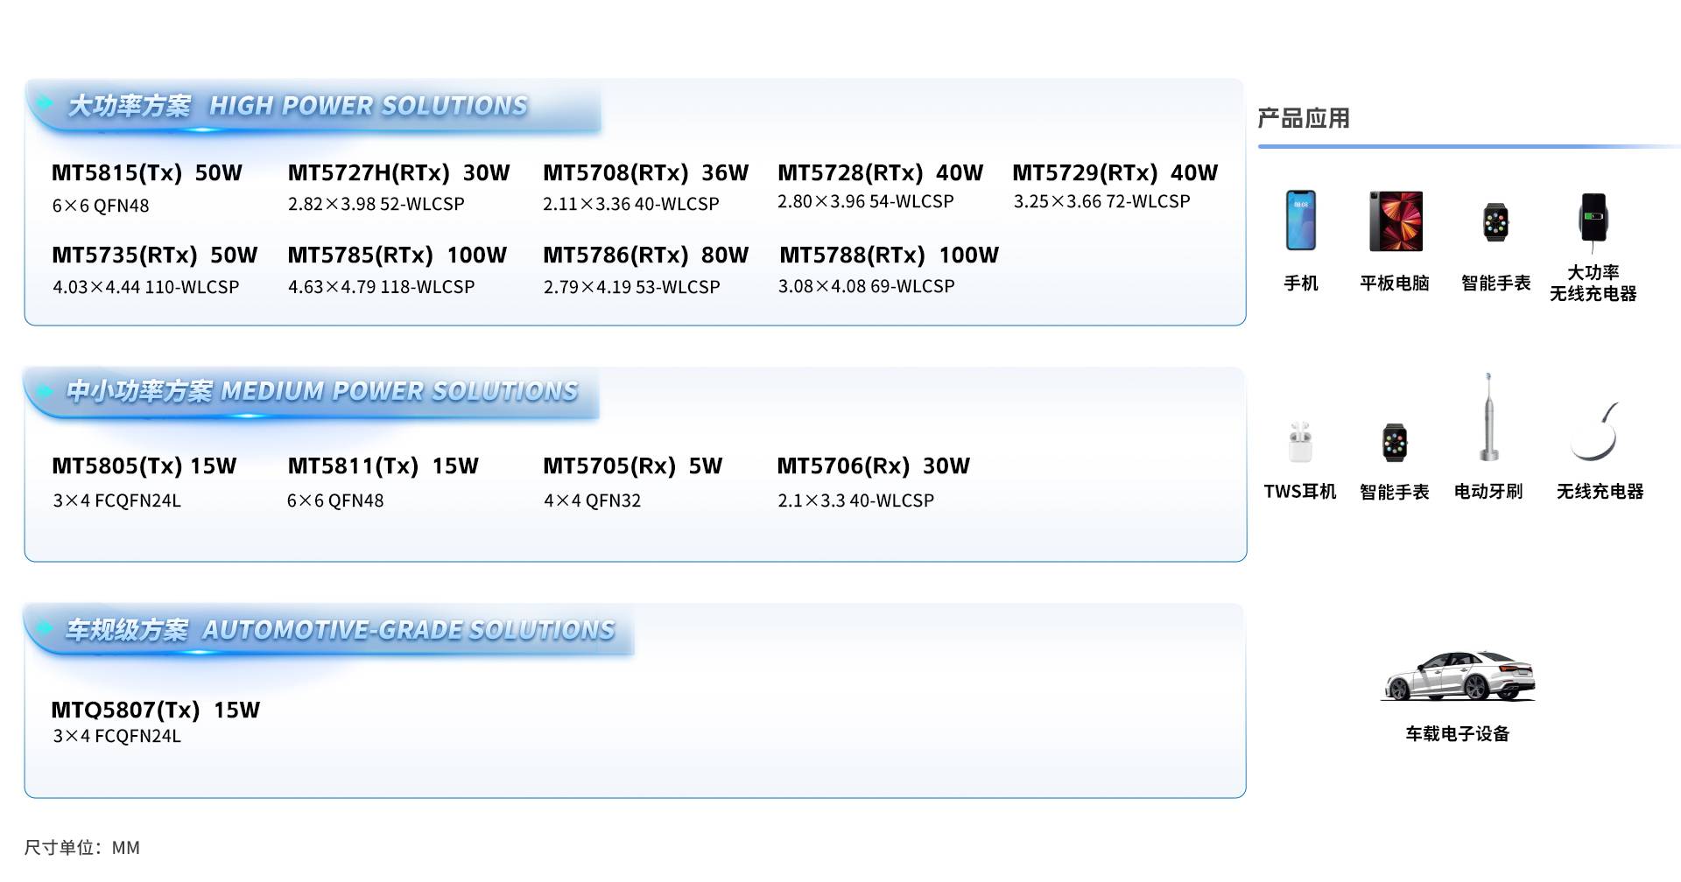Screen dimensions: 1681x882
Task: Click the MT5729(RTx) 40W product
Action: pyautogui.click(x=1115, y=173)
